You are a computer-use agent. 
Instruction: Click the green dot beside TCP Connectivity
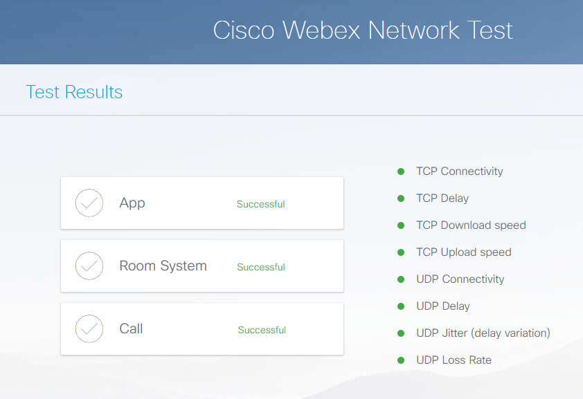pyautogui.click(x=401, y=171)
